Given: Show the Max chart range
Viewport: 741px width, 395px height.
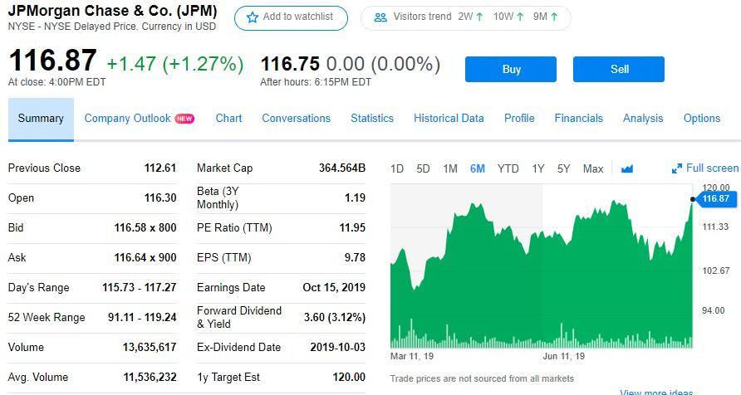Looking at the screenshot, I should pos(593,168).
